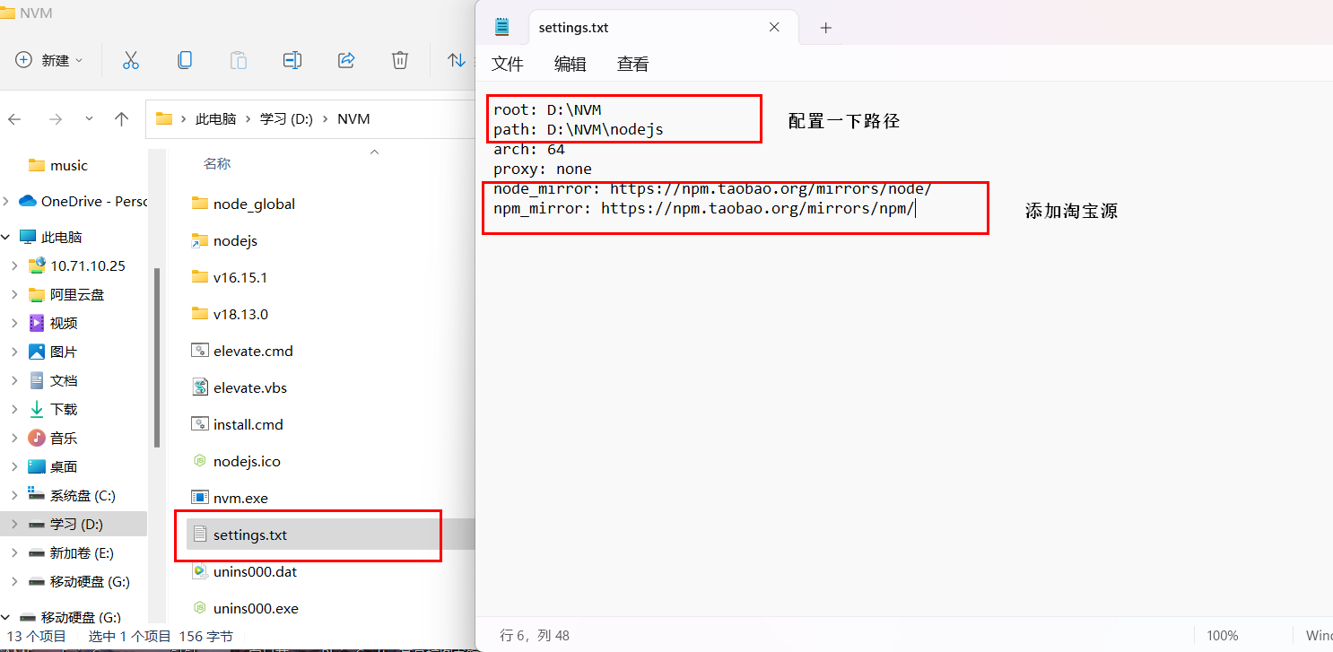Click 学习 (D:) in the address breadcrumb
Viewport: 1333px width, 652px height.
coord(286,118)
